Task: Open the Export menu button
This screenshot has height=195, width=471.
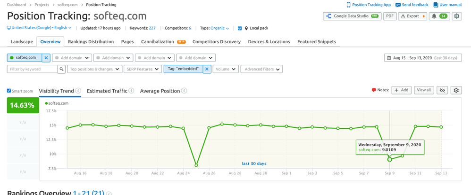Action: click(412, 16)
